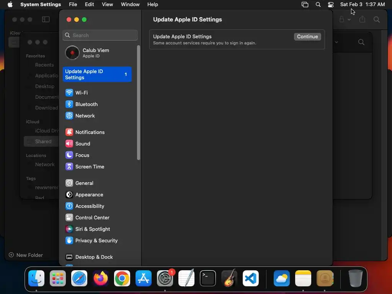The image size is (392, 294).
Task: Select Recents in Finder sidebar
Action: tap(44, 65)
